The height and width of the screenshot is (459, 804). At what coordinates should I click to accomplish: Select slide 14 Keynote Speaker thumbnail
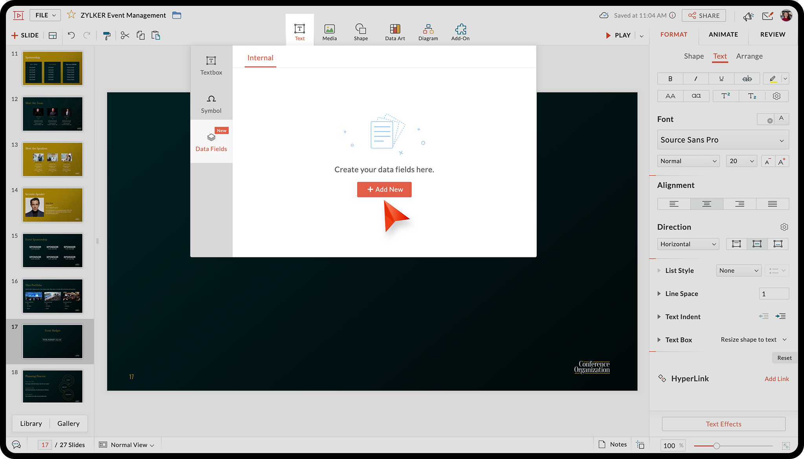tap(53, 205)
